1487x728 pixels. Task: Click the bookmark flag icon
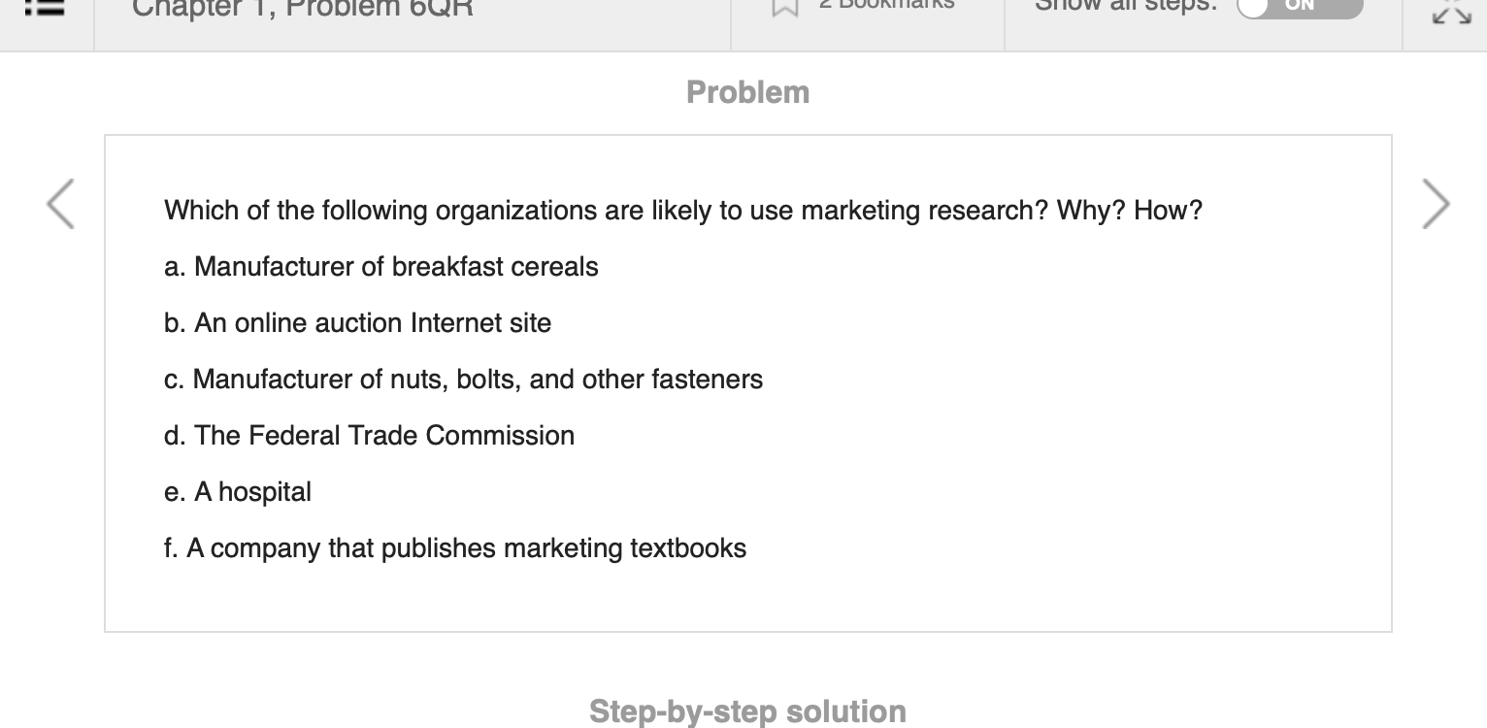(x=785, y=9)
